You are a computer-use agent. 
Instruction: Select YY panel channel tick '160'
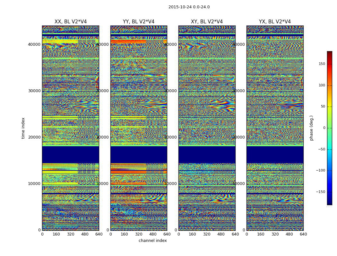(x=125, y=234)
